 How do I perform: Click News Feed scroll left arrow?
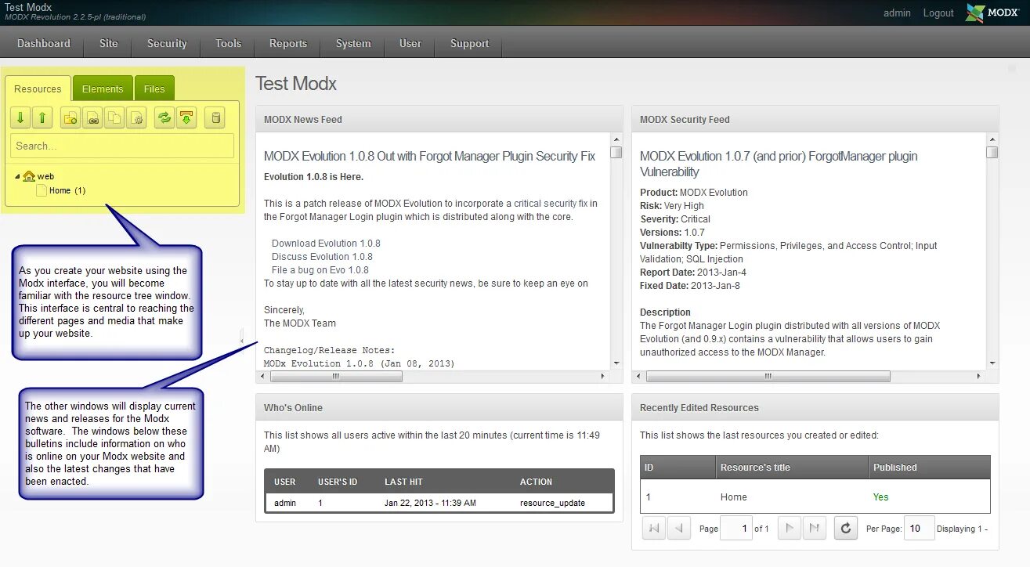click(x=263, y=376)
